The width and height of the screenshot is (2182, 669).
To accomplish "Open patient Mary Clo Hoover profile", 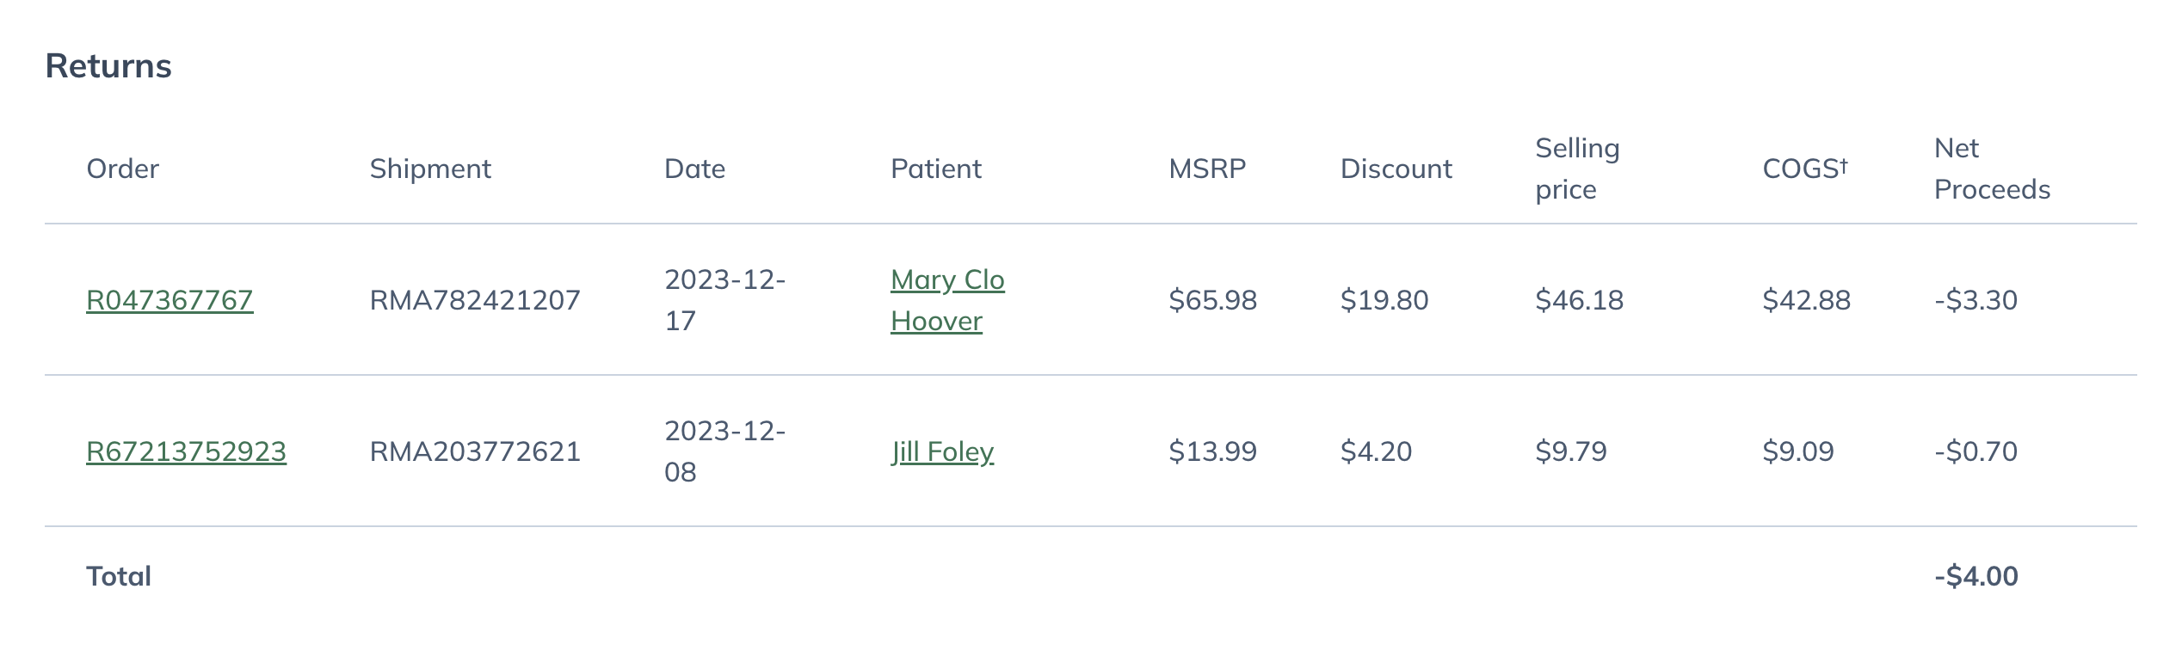I will (x=947, y=300).
